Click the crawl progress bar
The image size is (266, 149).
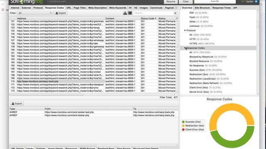click(215, 2)
